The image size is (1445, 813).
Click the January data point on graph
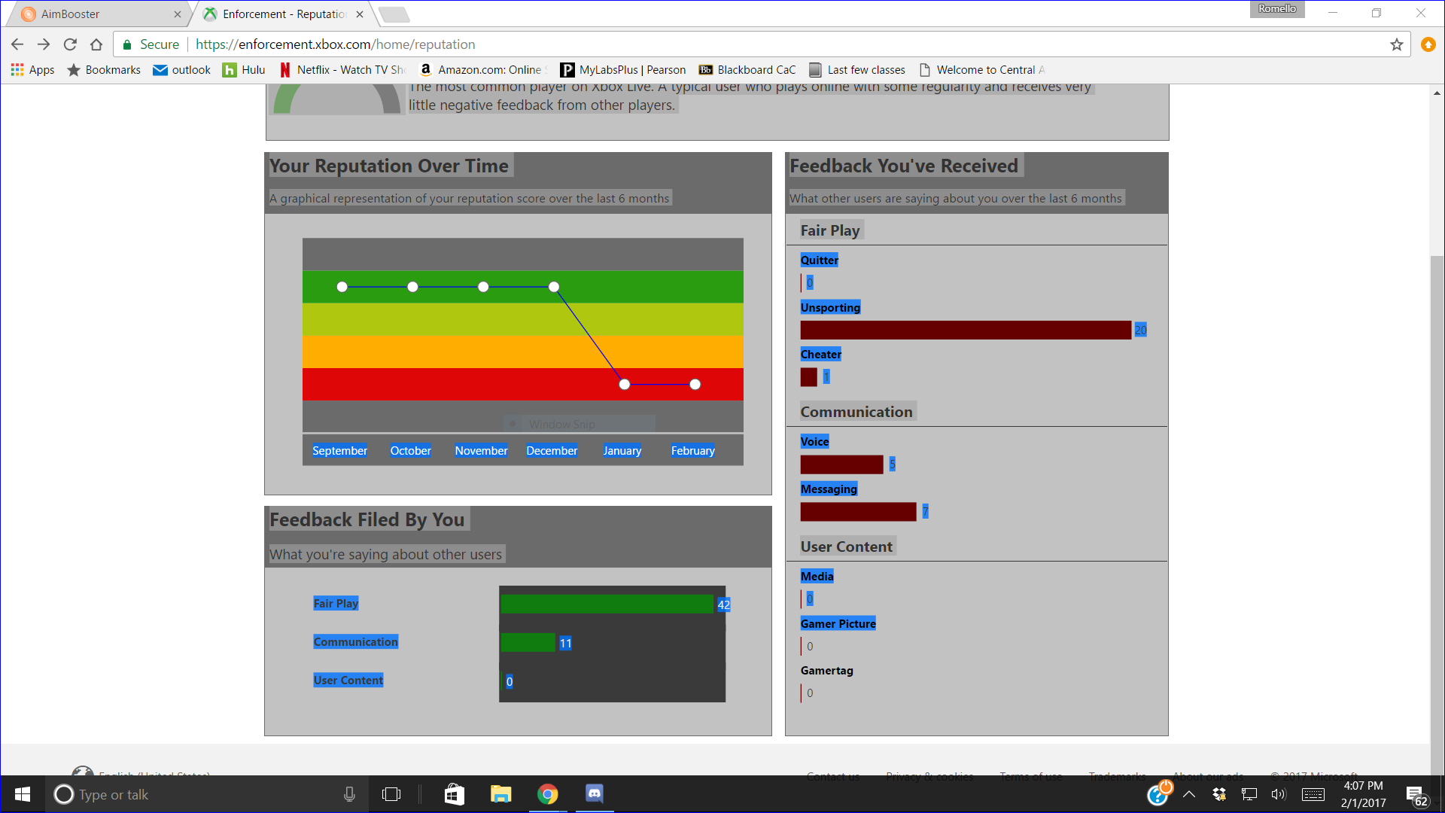pyautogui.click(x=623, y=384)
